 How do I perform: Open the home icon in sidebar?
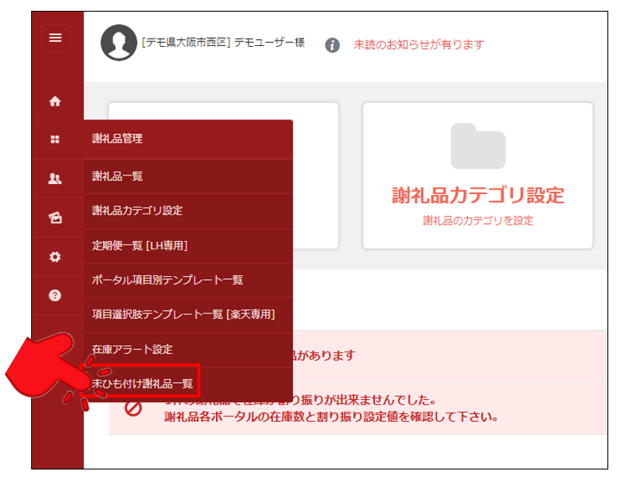(55, 101)
